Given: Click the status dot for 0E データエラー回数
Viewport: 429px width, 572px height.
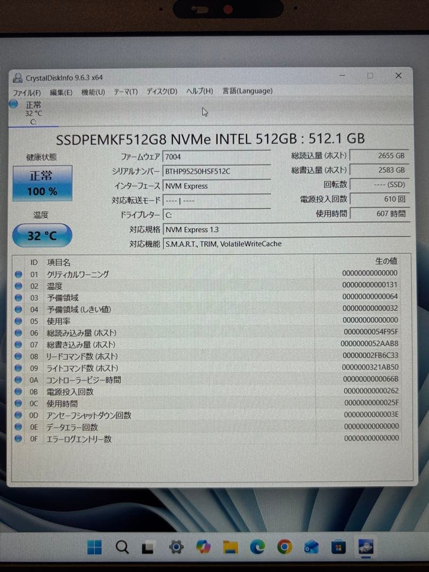Looking at the screenshot, I should pos(18,427).
